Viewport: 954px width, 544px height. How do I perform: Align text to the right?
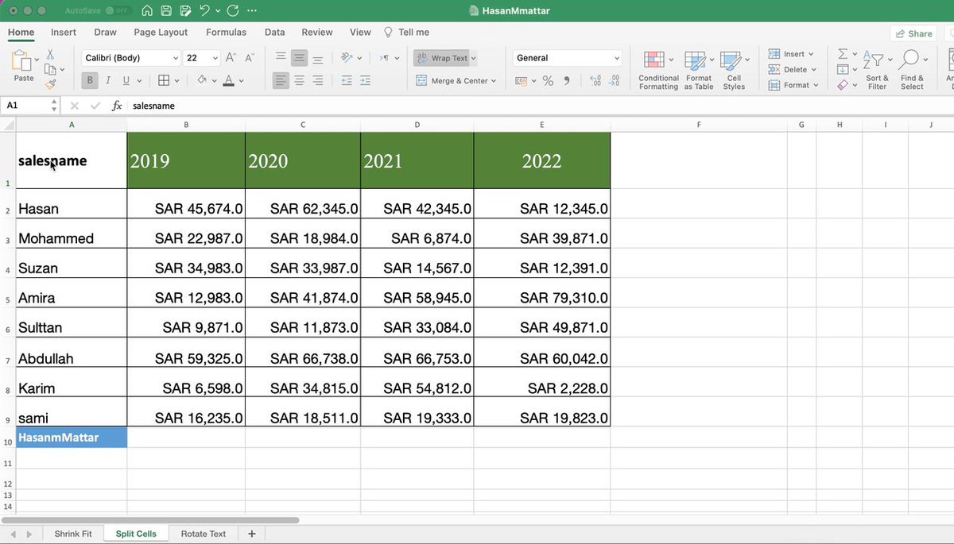(317, 80)
